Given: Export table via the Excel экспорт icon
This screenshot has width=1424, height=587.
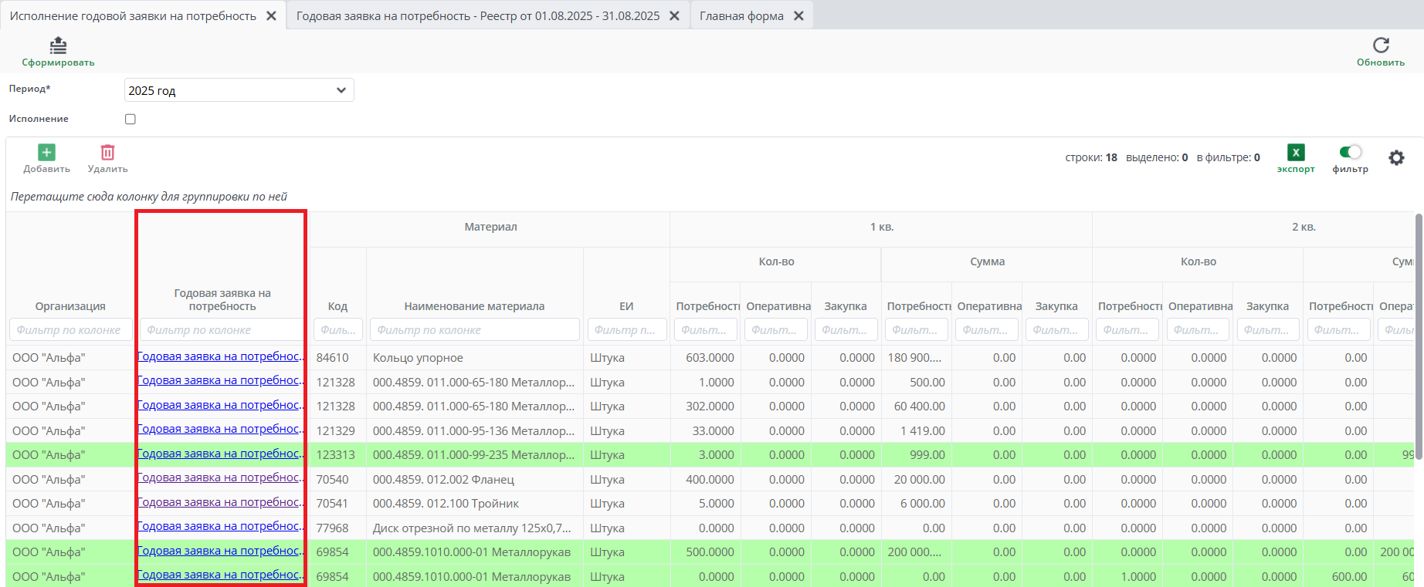Looking at the screenshot, I should (x=1296, y=153).
